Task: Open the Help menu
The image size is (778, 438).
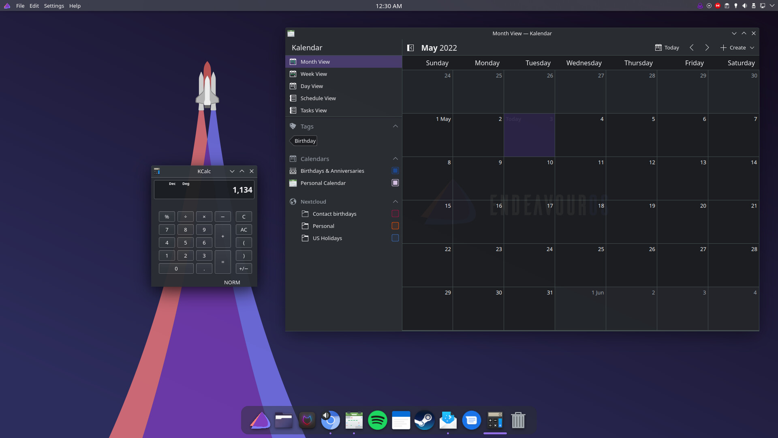Action: point(75,6)
